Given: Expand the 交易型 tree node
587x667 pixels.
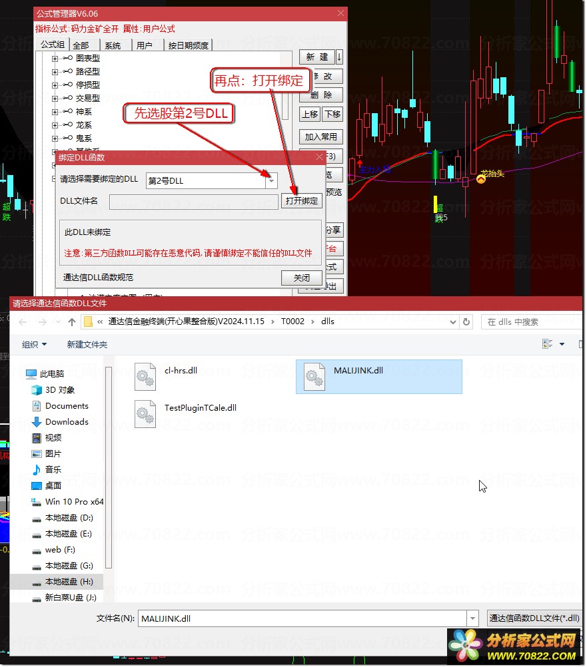Looking at the screenshot, I should point(55,99).
